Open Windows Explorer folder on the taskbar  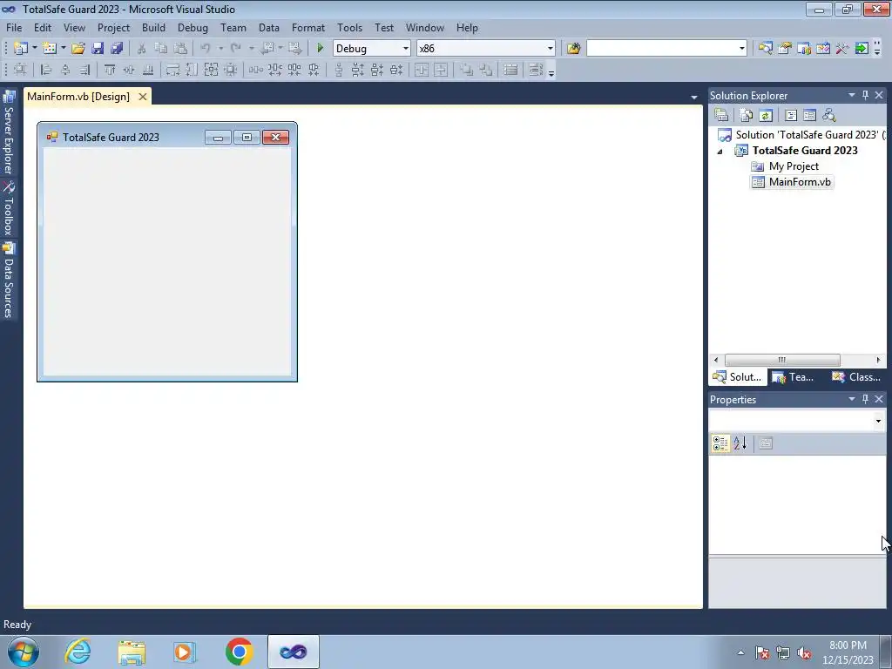click(x=132, y=652)
